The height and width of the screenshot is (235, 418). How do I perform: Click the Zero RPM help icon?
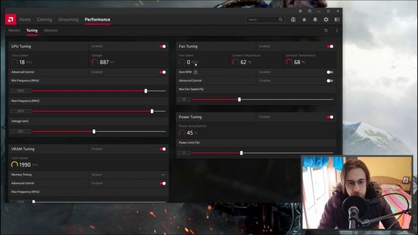pyautogui.click(x=195, y=72)
